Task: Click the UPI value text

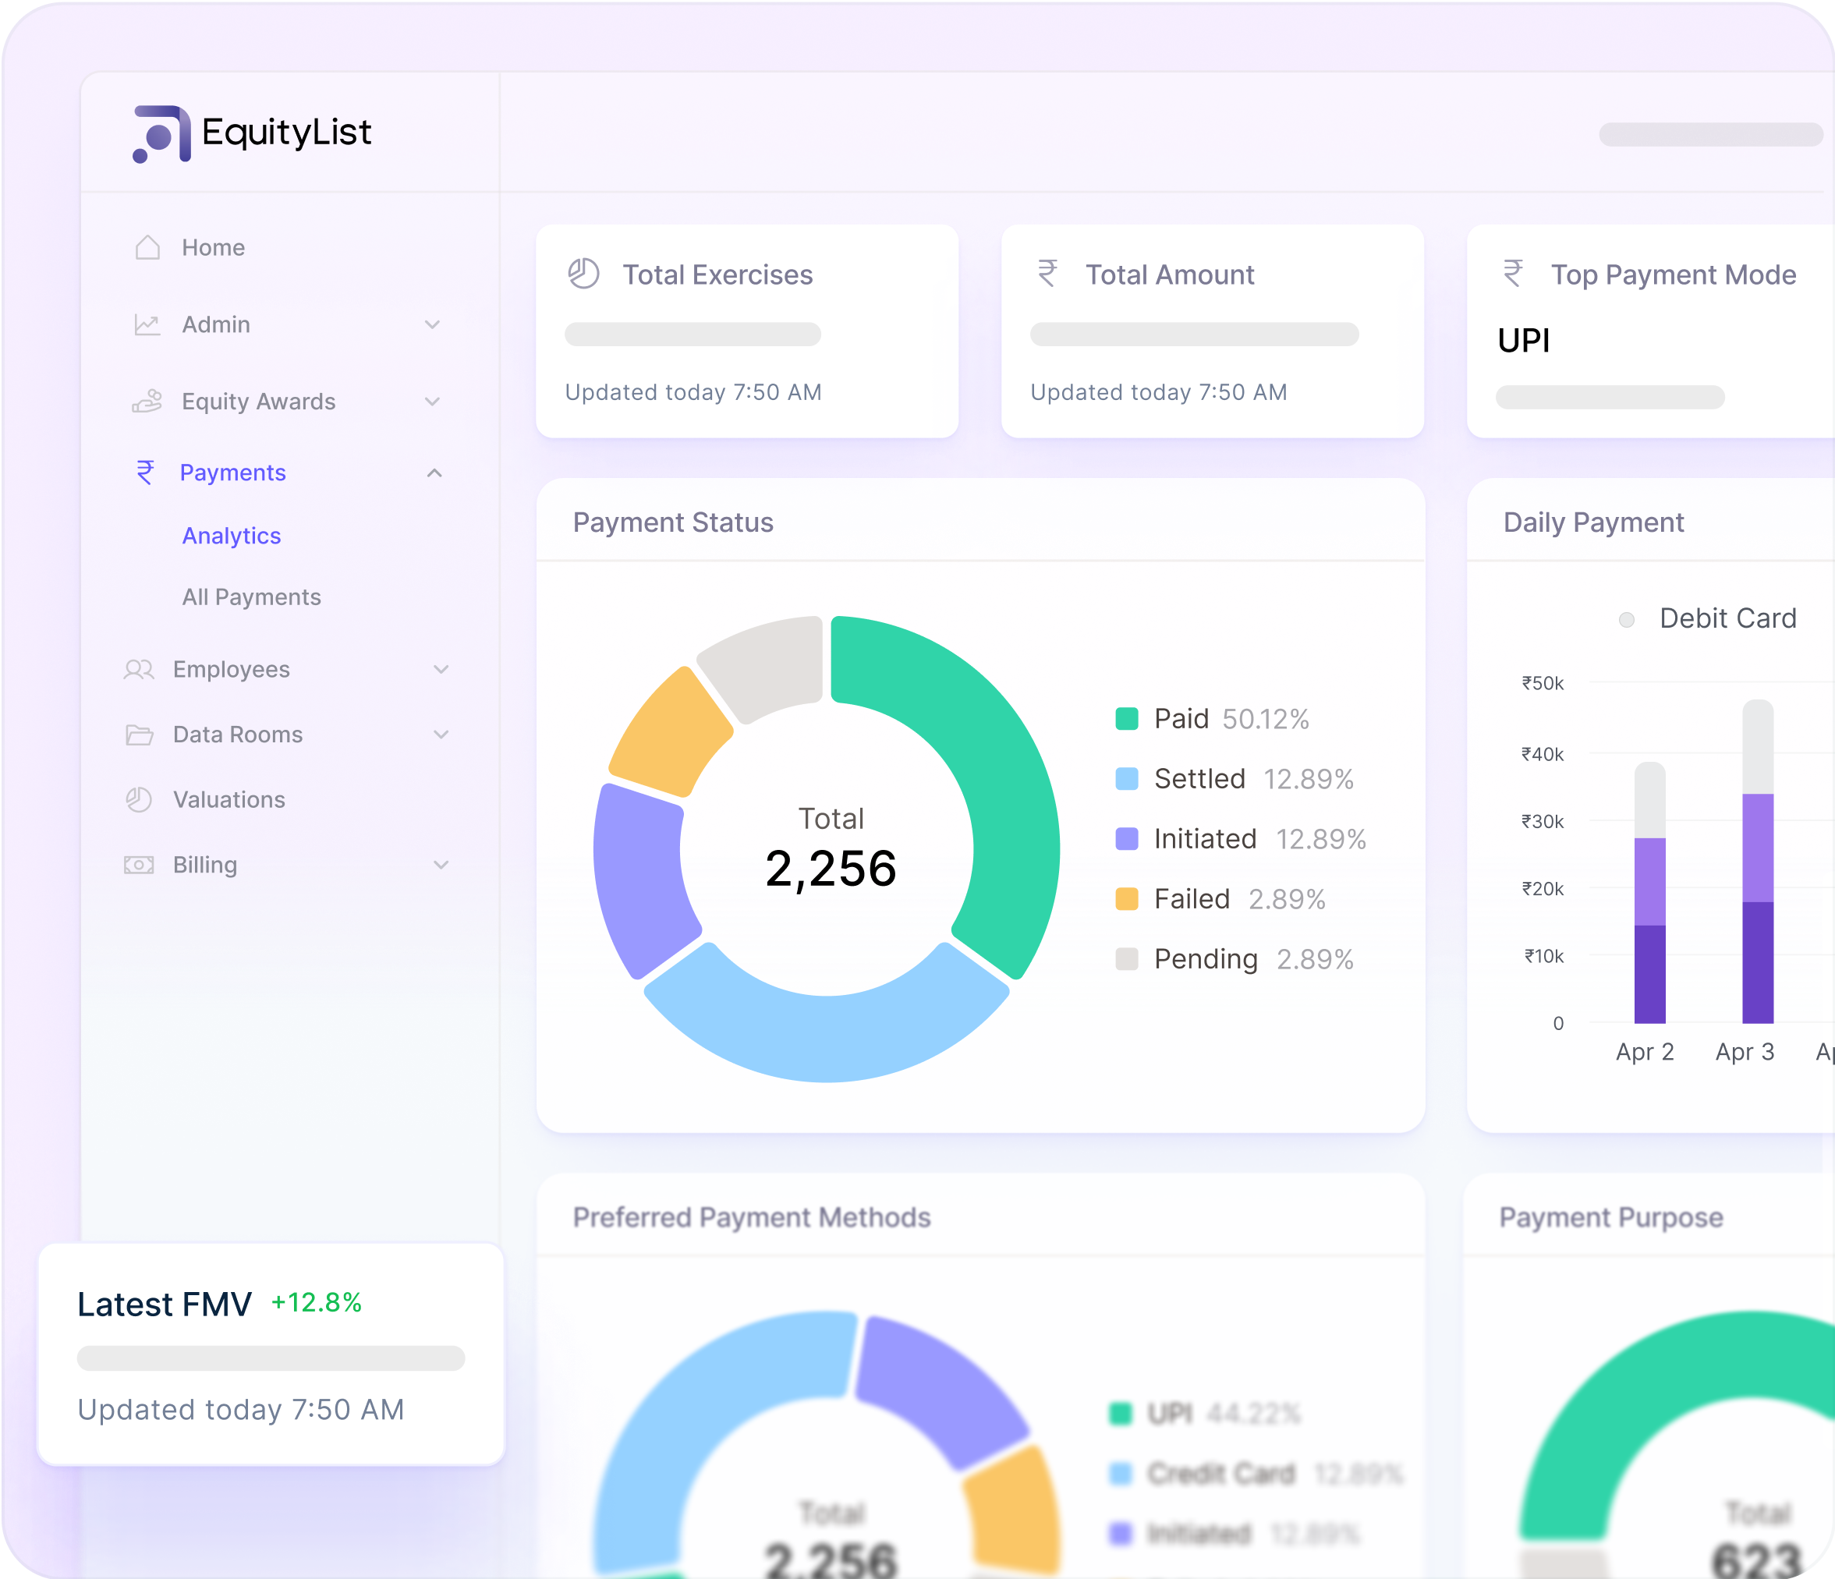Action: click(x=1523, y=340)
